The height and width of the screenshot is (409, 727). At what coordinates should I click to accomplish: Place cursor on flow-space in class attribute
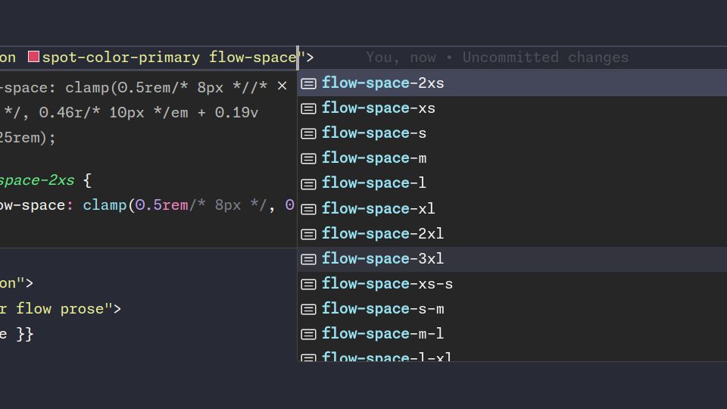coord(252,58)
